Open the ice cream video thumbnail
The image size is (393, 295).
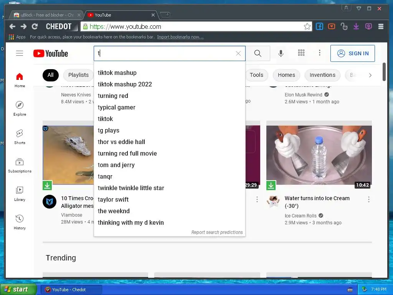tap(319, 155)
